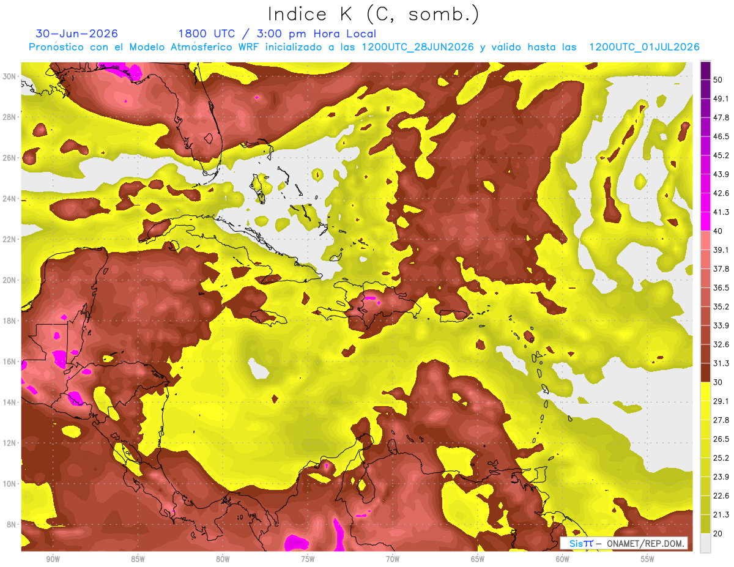Viewport: 734px width, 567px height.
Task: Click the colorbar value "25.2"
Action: (x=722, y=458)
